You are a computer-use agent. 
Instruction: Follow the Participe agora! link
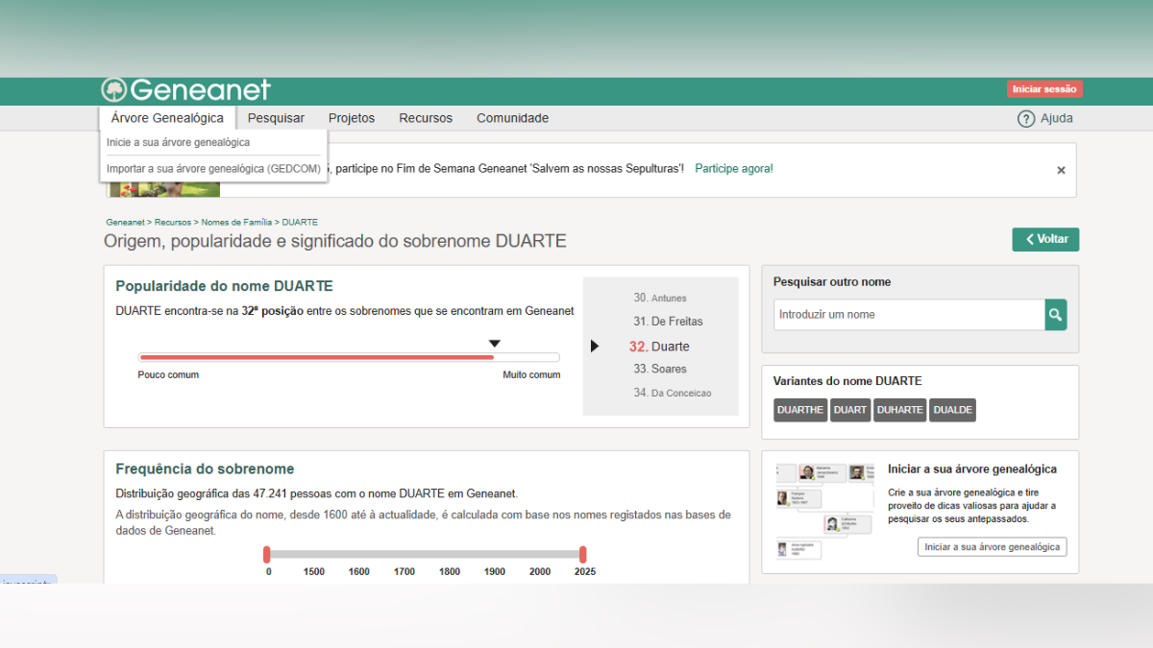point(733,169)
